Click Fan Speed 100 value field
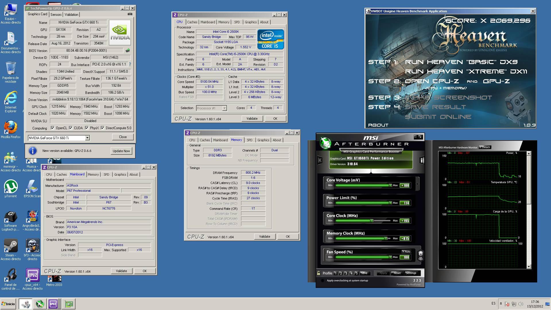Screen dimensions: 551x310 pos(405,257)
